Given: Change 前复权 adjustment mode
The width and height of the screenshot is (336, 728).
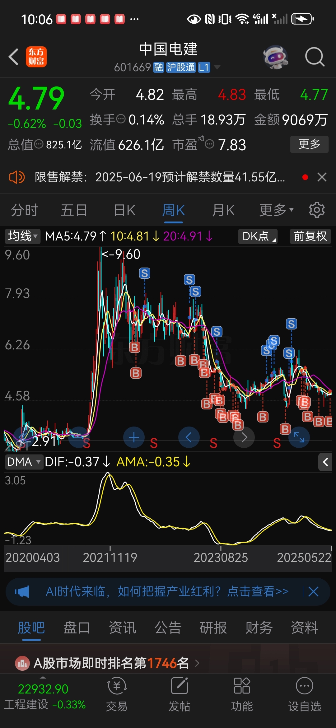Looking at the screenshot, I should click(310, 236).
